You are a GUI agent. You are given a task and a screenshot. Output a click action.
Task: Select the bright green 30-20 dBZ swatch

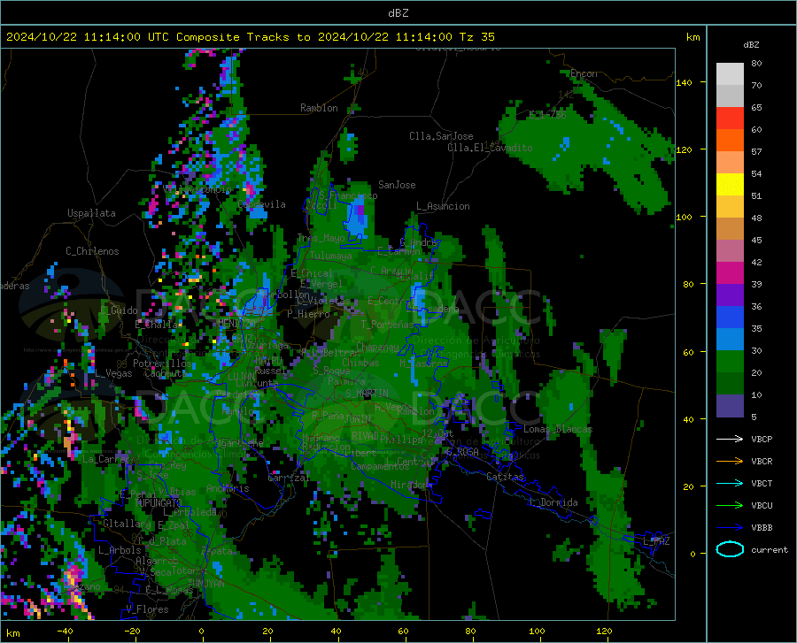point(730,362)
